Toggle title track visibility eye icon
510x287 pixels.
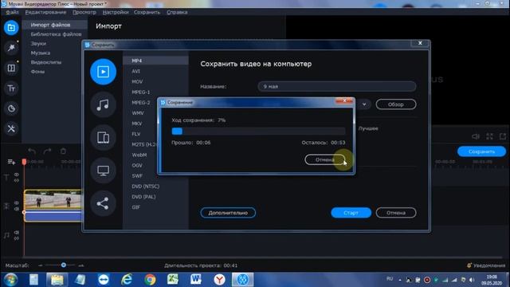pos(16,175)
